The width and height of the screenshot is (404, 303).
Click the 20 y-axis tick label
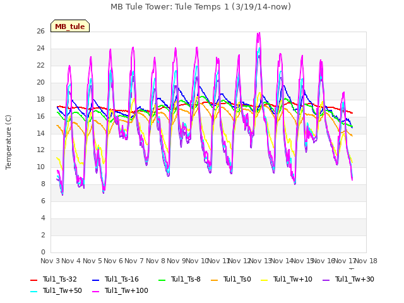pyautogui.click(x=40, y=83)
